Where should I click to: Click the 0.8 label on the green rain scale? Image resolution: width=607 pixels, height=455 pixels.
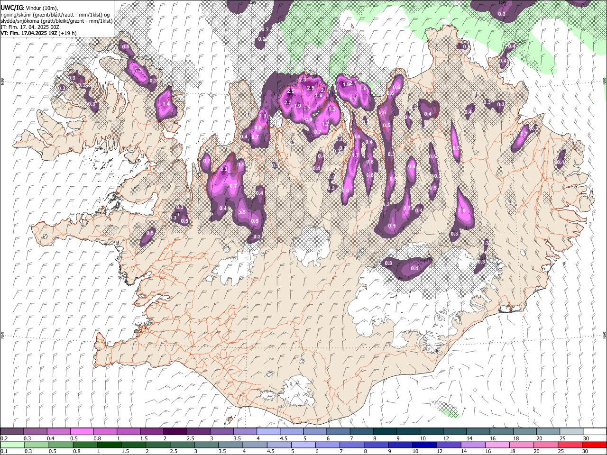[x=76, y=451]
